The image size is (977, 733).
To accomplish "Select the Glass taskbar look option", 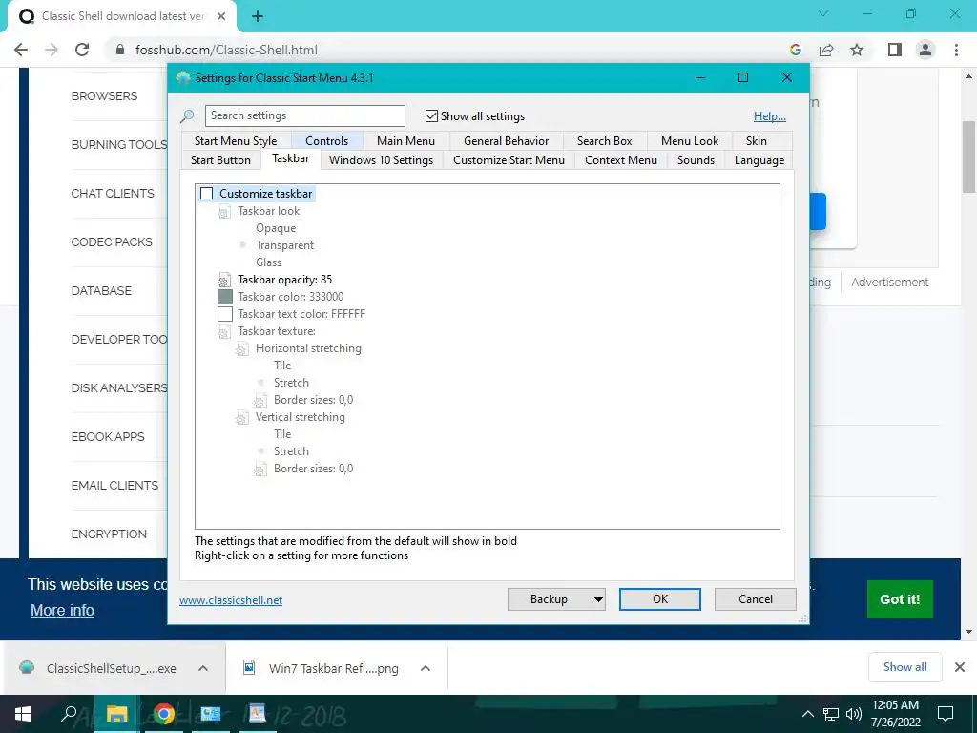I will click(268, 262).
